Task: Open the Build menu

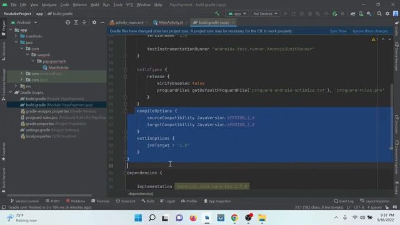Action: click(x=95, y=5)
